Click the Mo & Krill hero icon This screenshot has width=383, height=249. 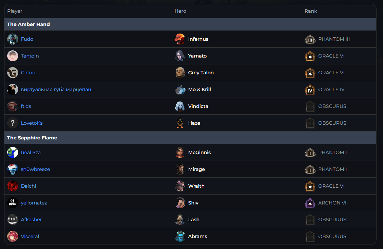coord(180,89)
